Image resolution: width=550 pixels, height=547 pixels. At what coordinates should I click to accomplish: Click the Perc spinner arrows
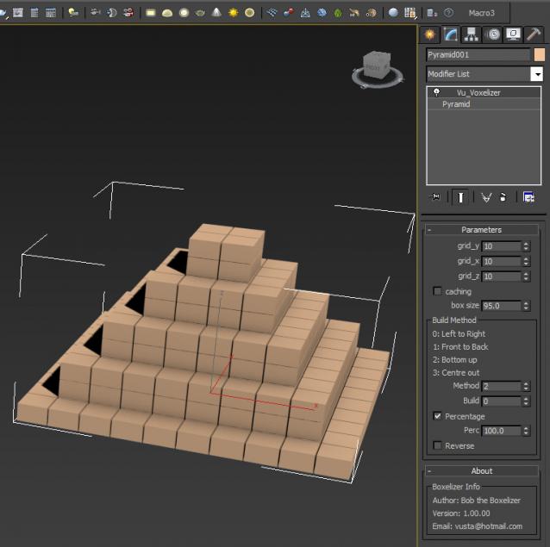point(526,431)
